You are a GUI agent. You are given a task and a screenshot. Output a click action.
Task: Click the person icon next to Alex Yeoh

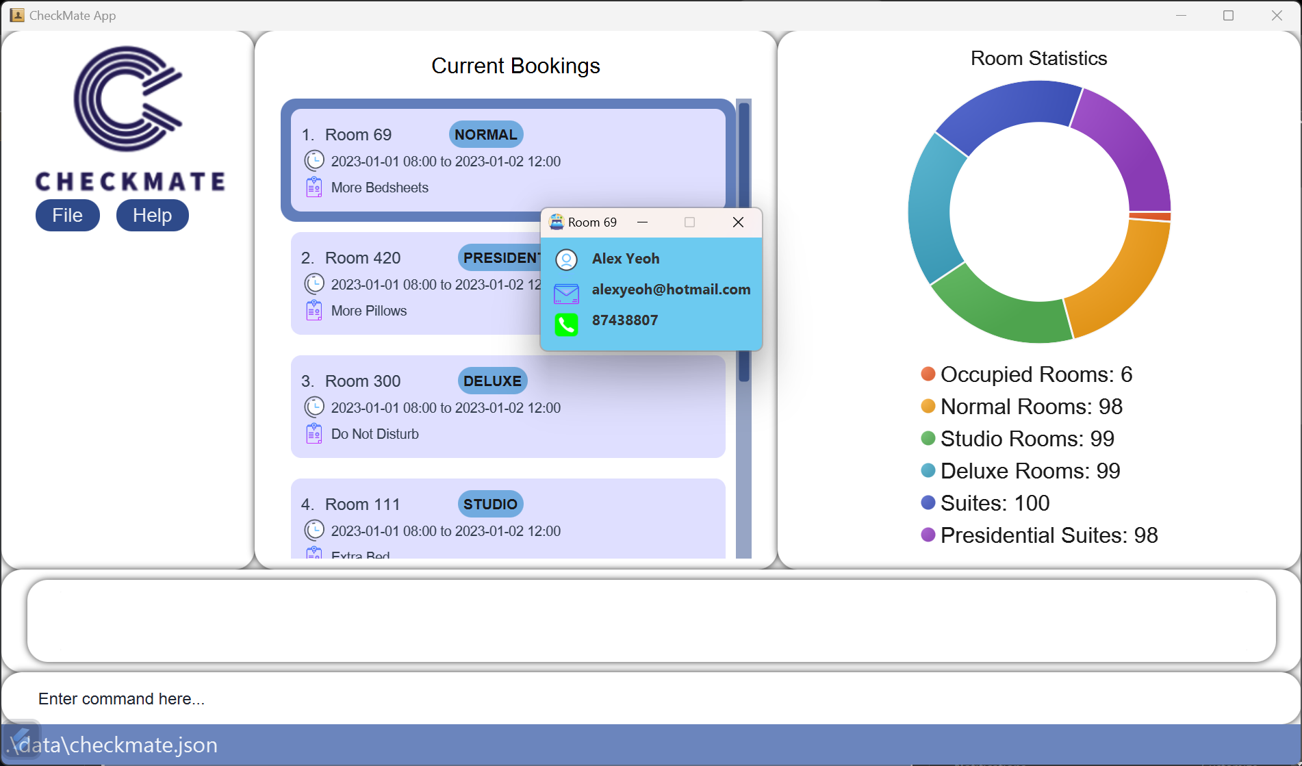pos(566,259)
